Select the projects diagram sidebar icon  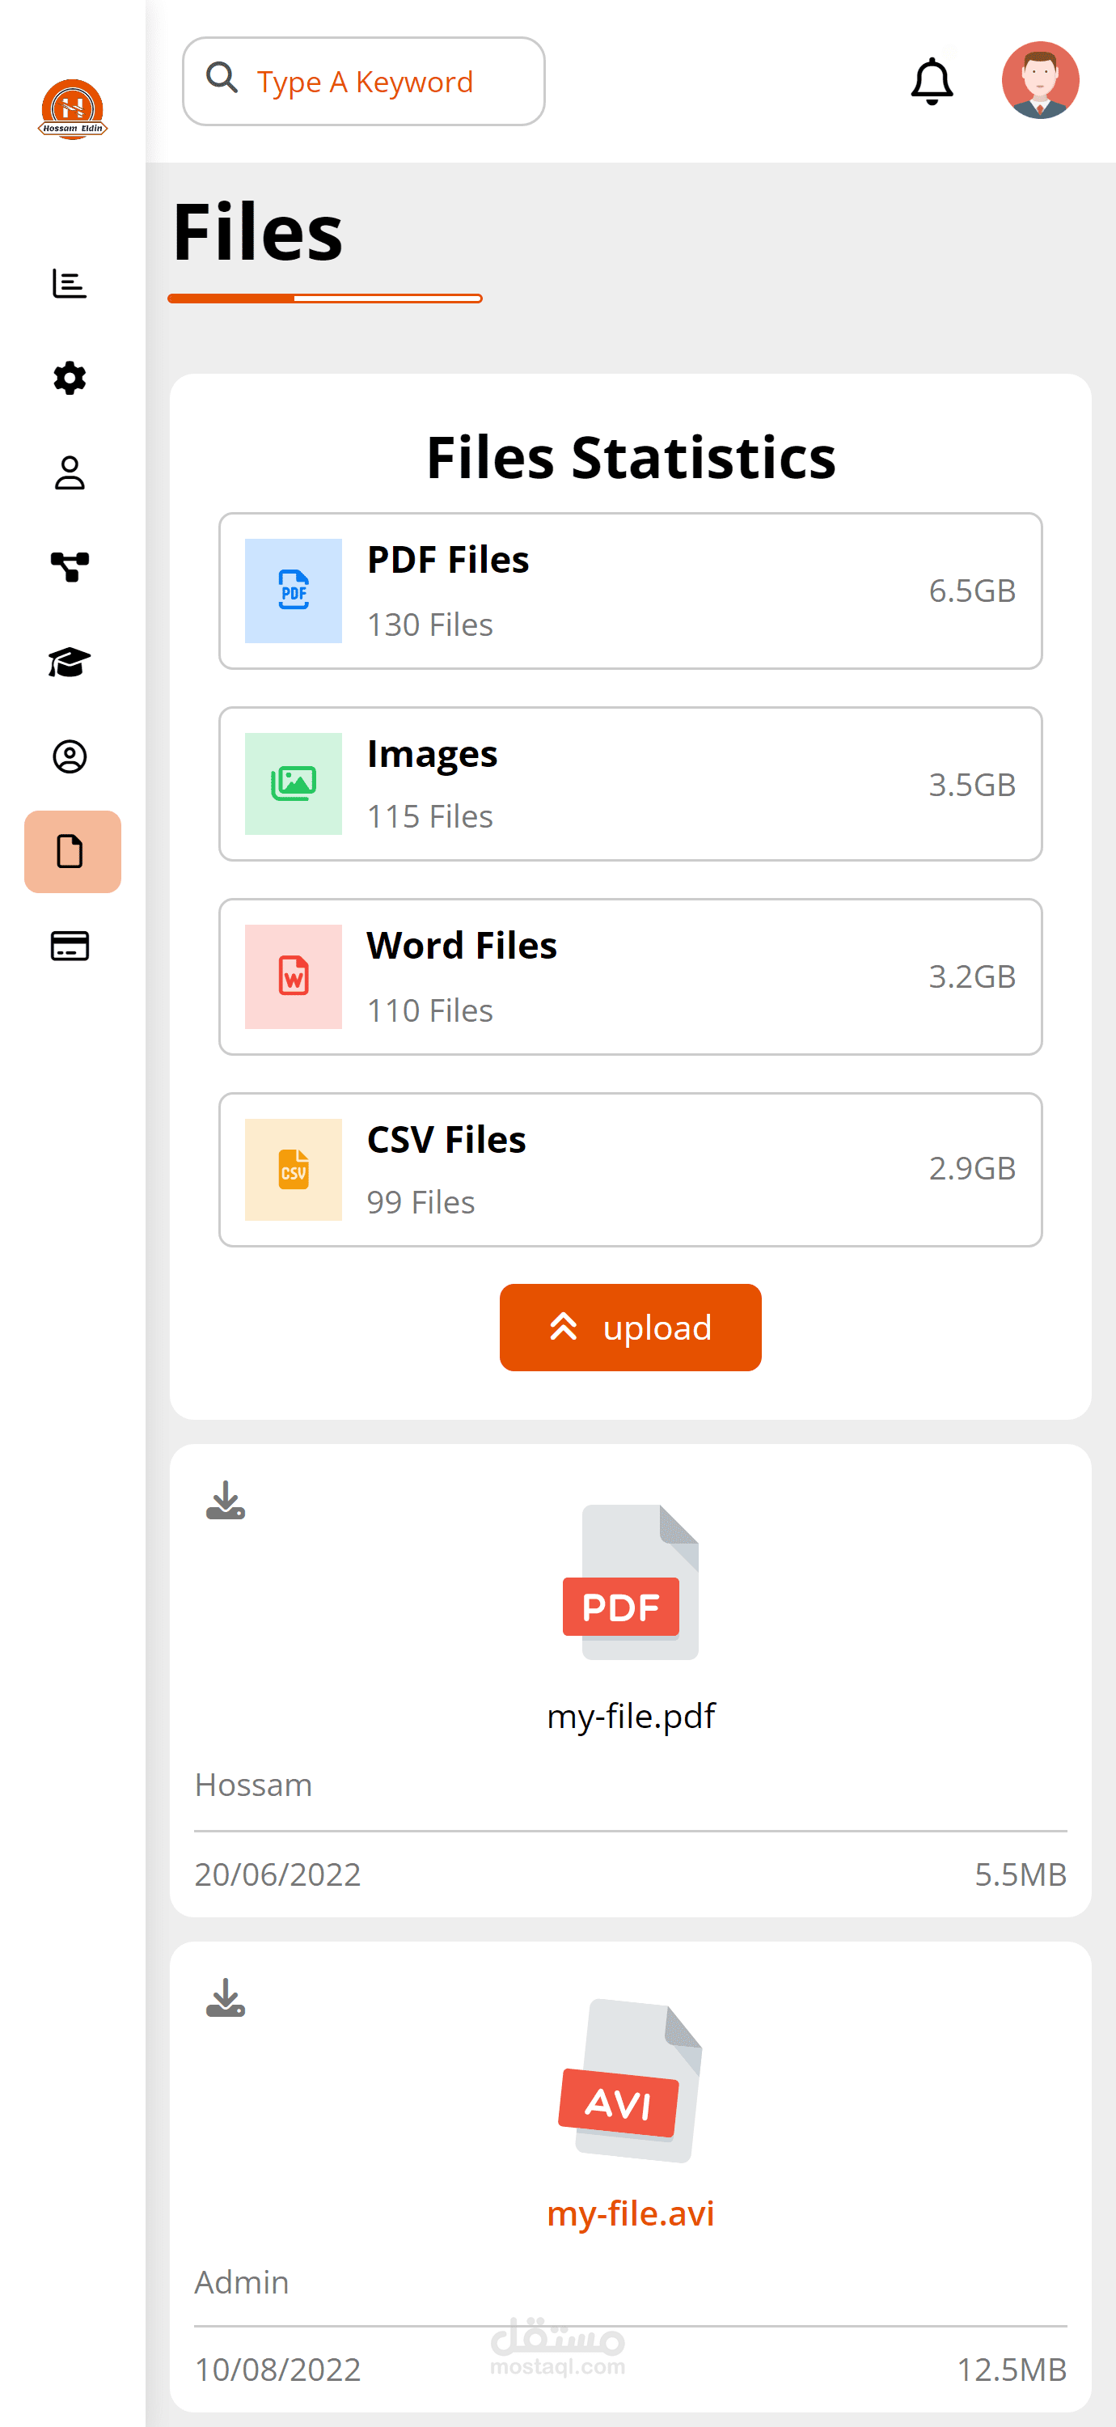[70, 567]
